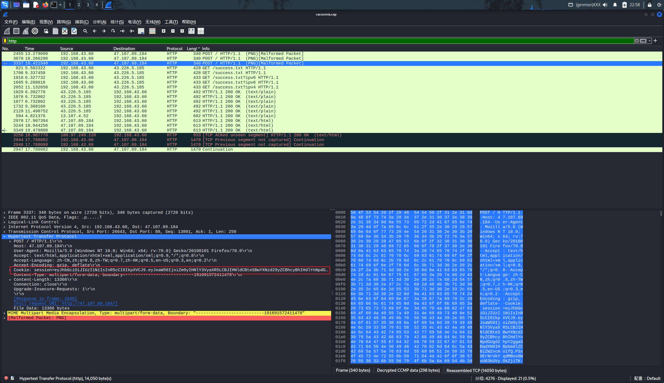The width and height of the screenshot is (664, 383).
Task: Click the add filter button plus
Action: [655, 41]
